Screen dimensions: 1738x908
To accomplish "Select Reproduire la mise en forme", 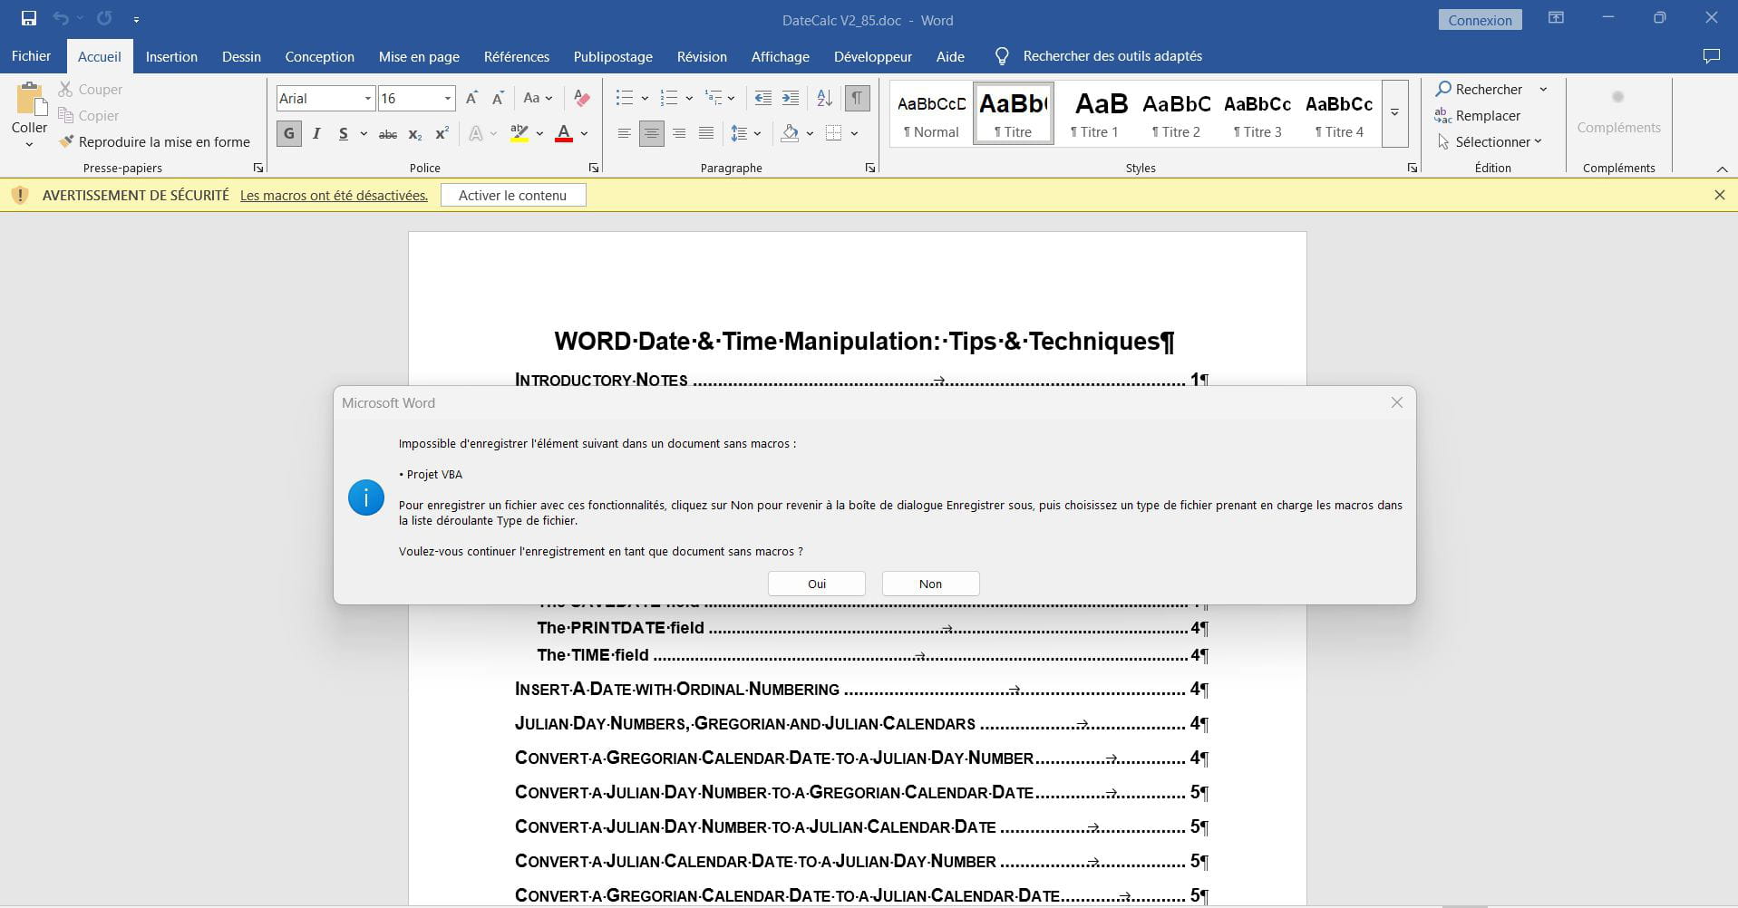I will pyautogui.click(x=154, y=141).
